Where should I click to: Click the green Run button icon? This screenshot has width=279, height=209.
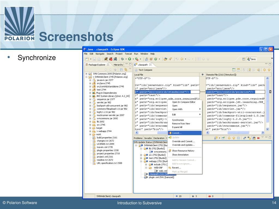(129, 59)
